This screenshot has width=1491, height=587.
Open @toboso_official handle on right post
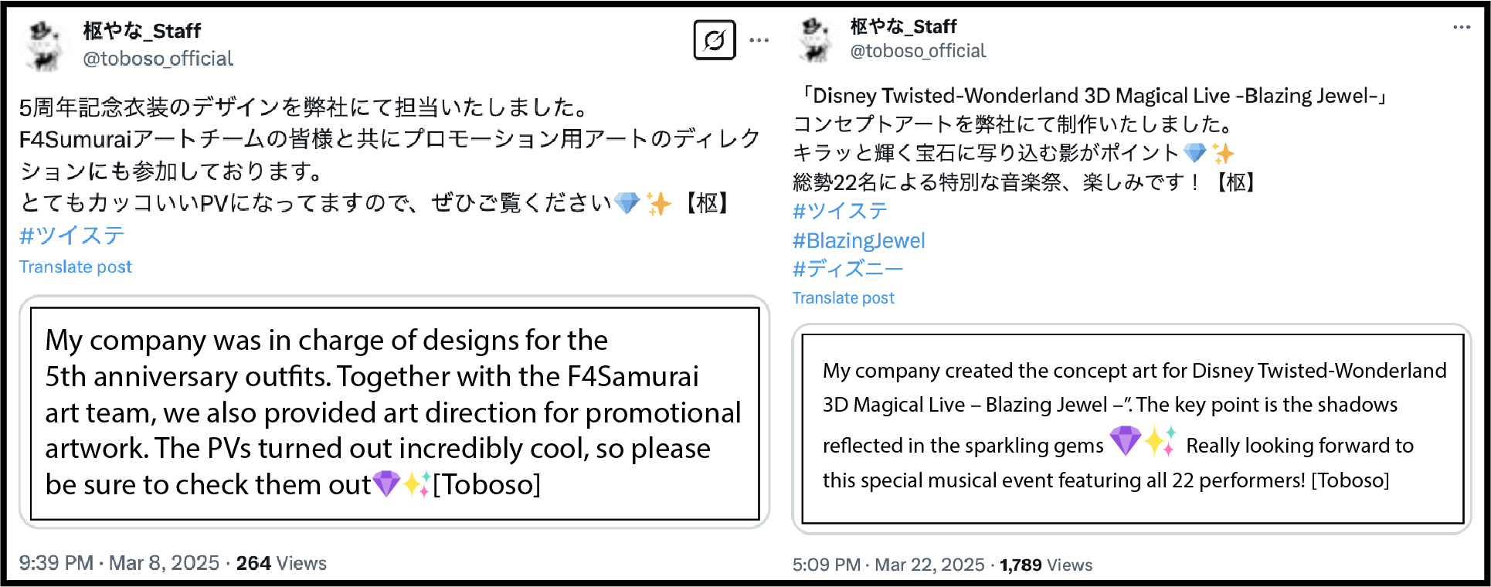[918, 51]
